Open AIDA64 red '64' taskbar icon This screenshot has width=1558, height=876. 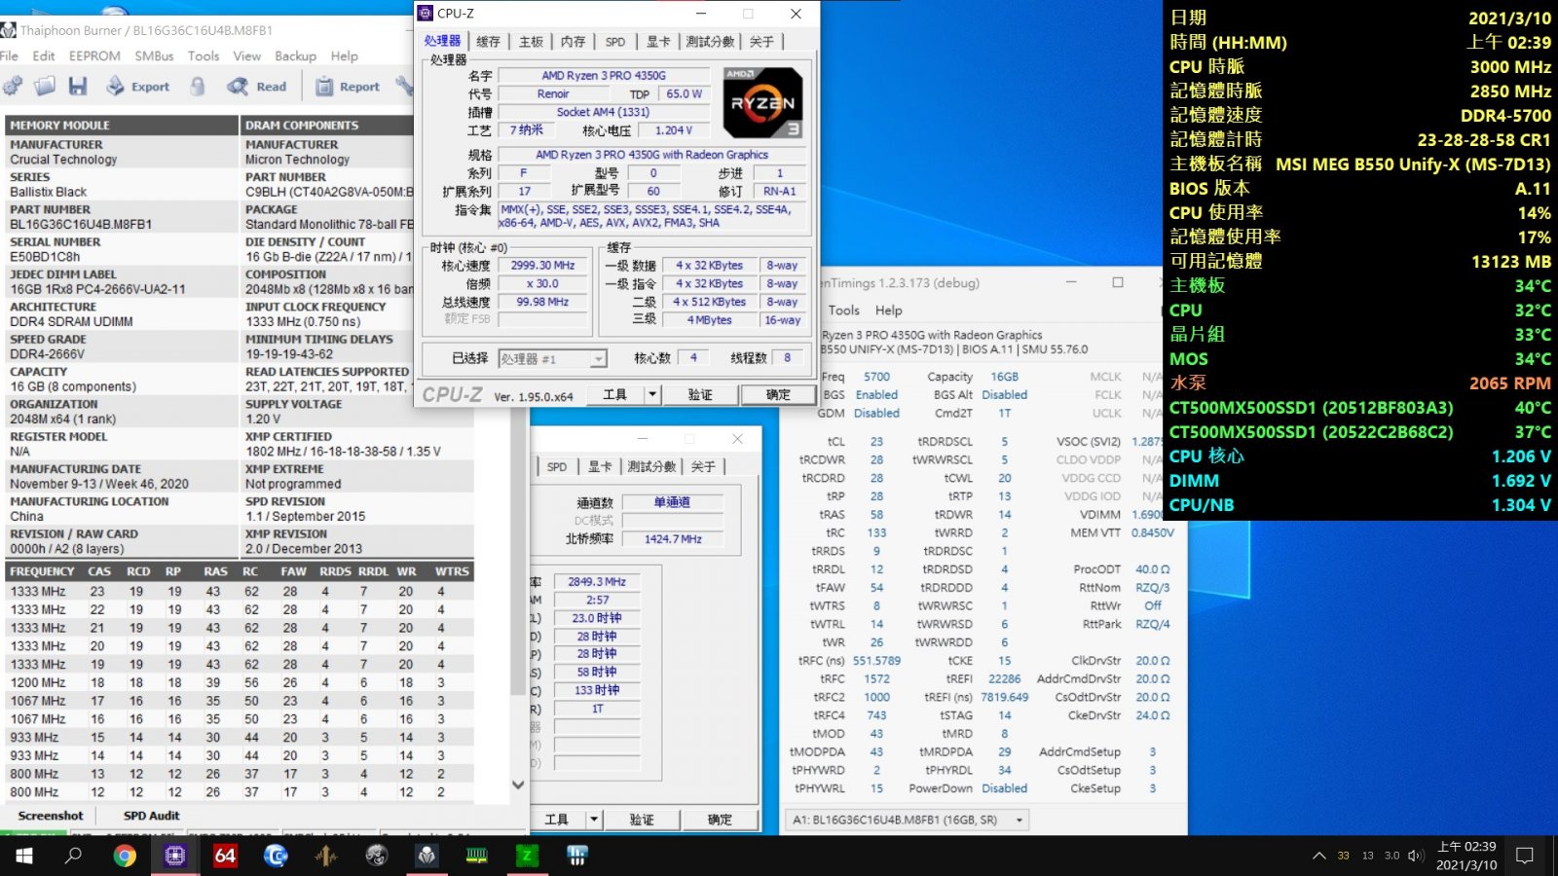pos(225,856)
